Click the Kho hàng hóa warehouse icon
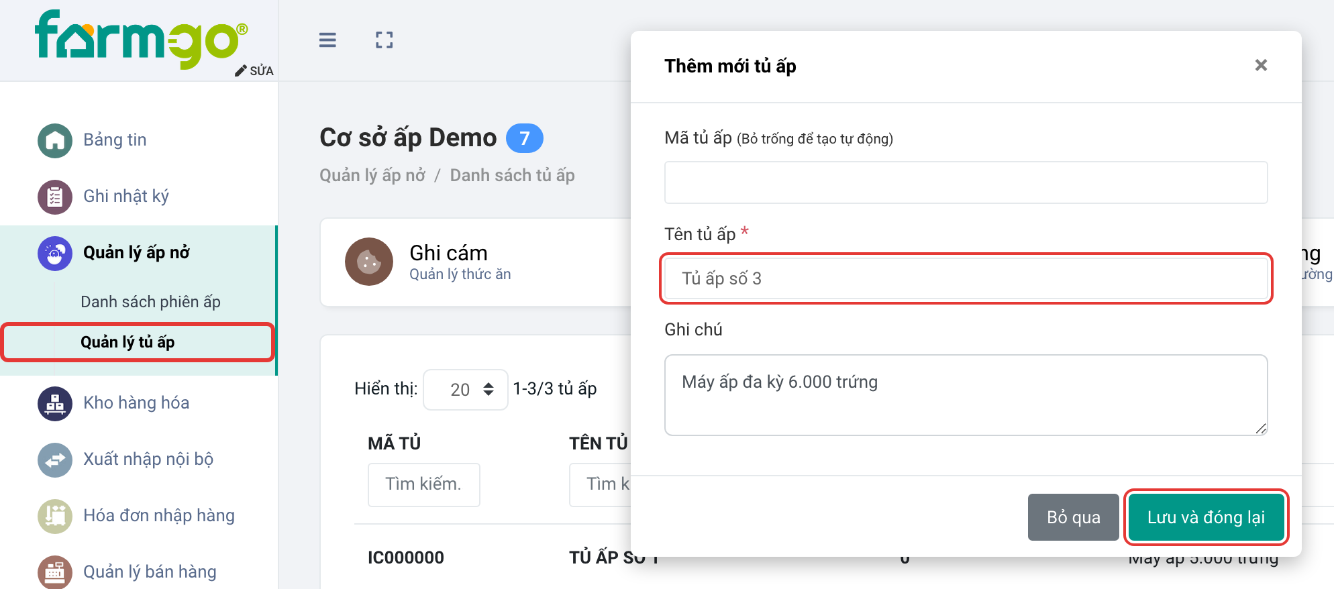Viewport: 1334px width, 589px height. click(x=55, y=403)
